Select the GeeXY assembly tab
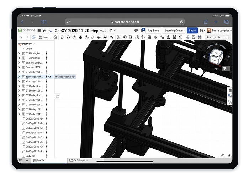The image size is (249, 176). (39, 160)
